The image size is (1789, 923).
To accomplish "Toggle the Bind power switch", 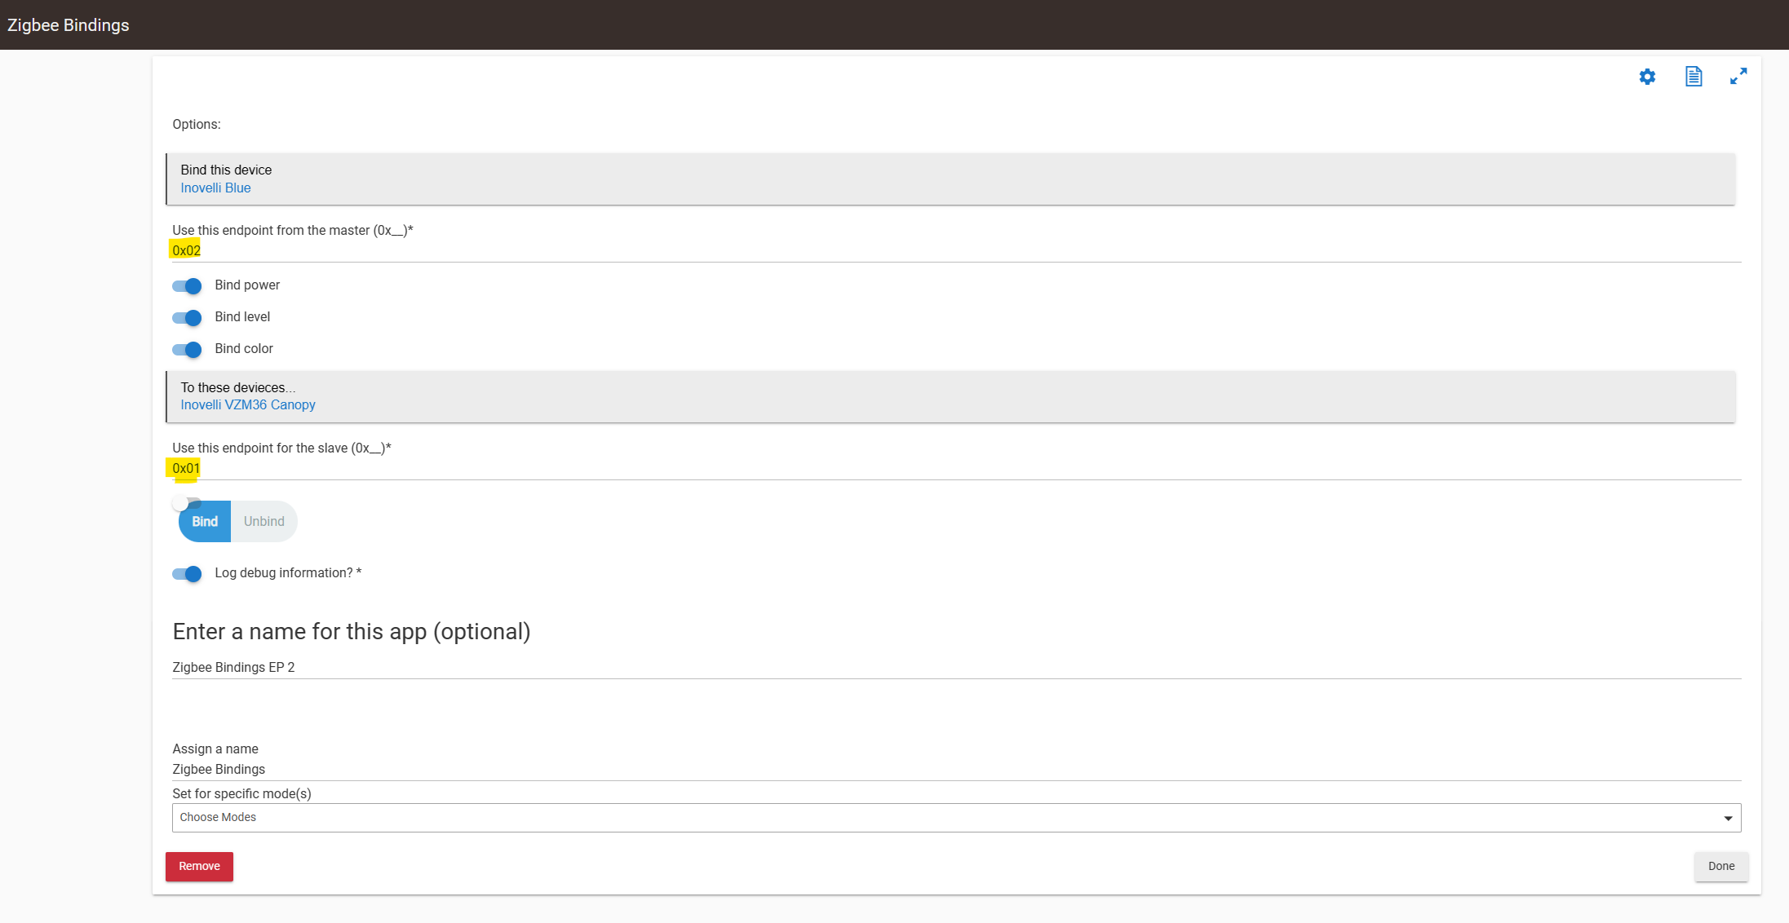I will 187,286.
